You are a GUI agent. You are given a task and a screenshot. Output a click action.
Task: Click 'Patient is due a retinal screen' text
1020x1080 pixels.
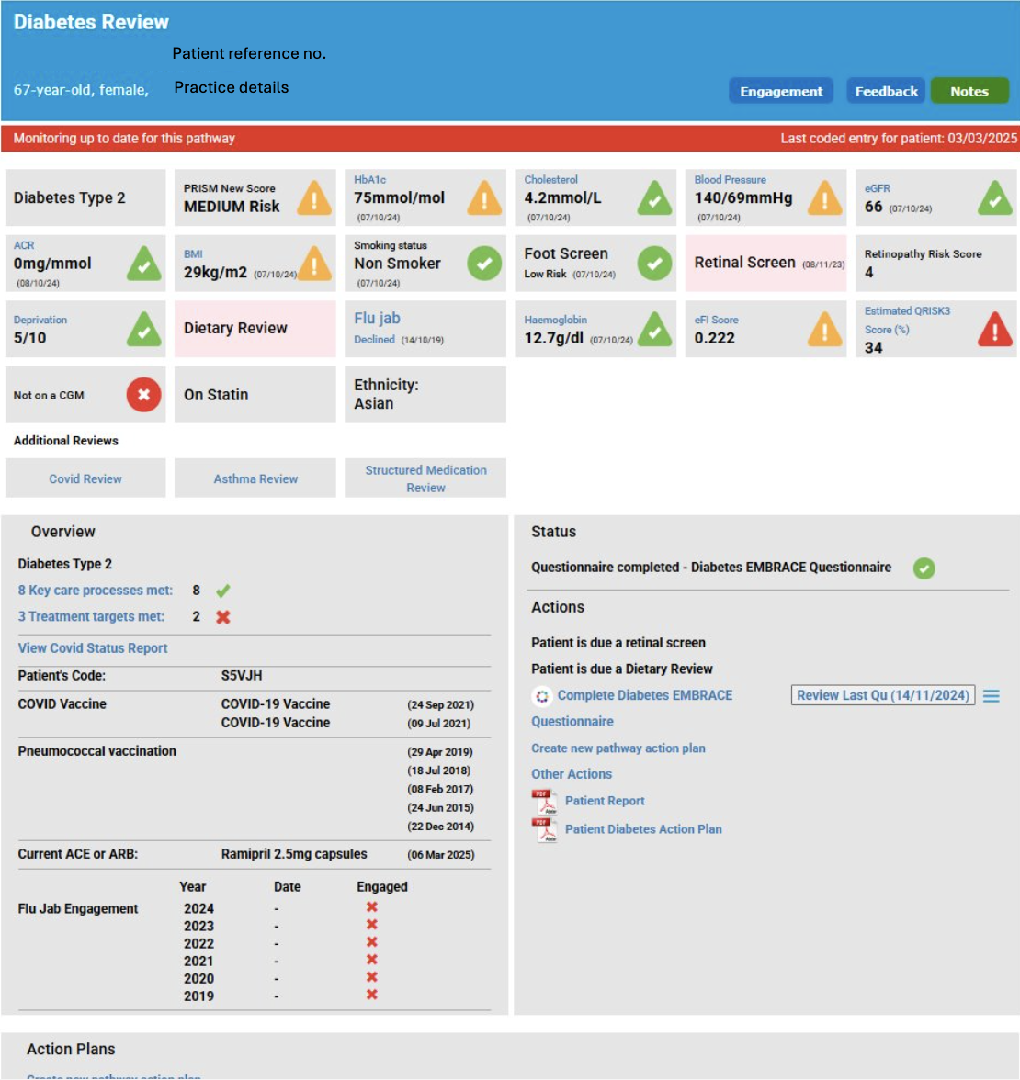pos(618,643)
